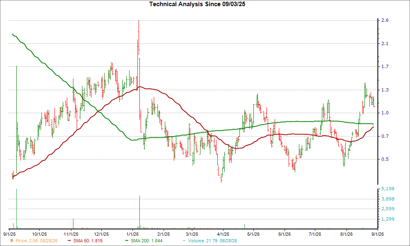This screenshot has width=410, height=246.
Task: Click the 1.3 price axis label
Action: [385, 90]
